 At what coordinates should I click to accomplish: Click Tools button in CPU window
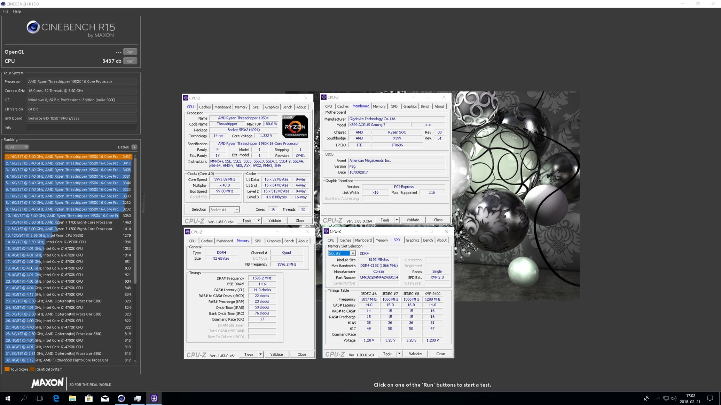(x=247, y=221)
